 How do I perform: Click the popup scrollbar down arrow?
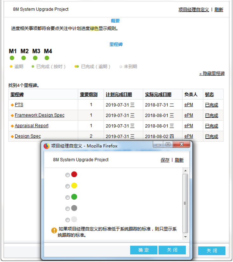pos(185,237)
